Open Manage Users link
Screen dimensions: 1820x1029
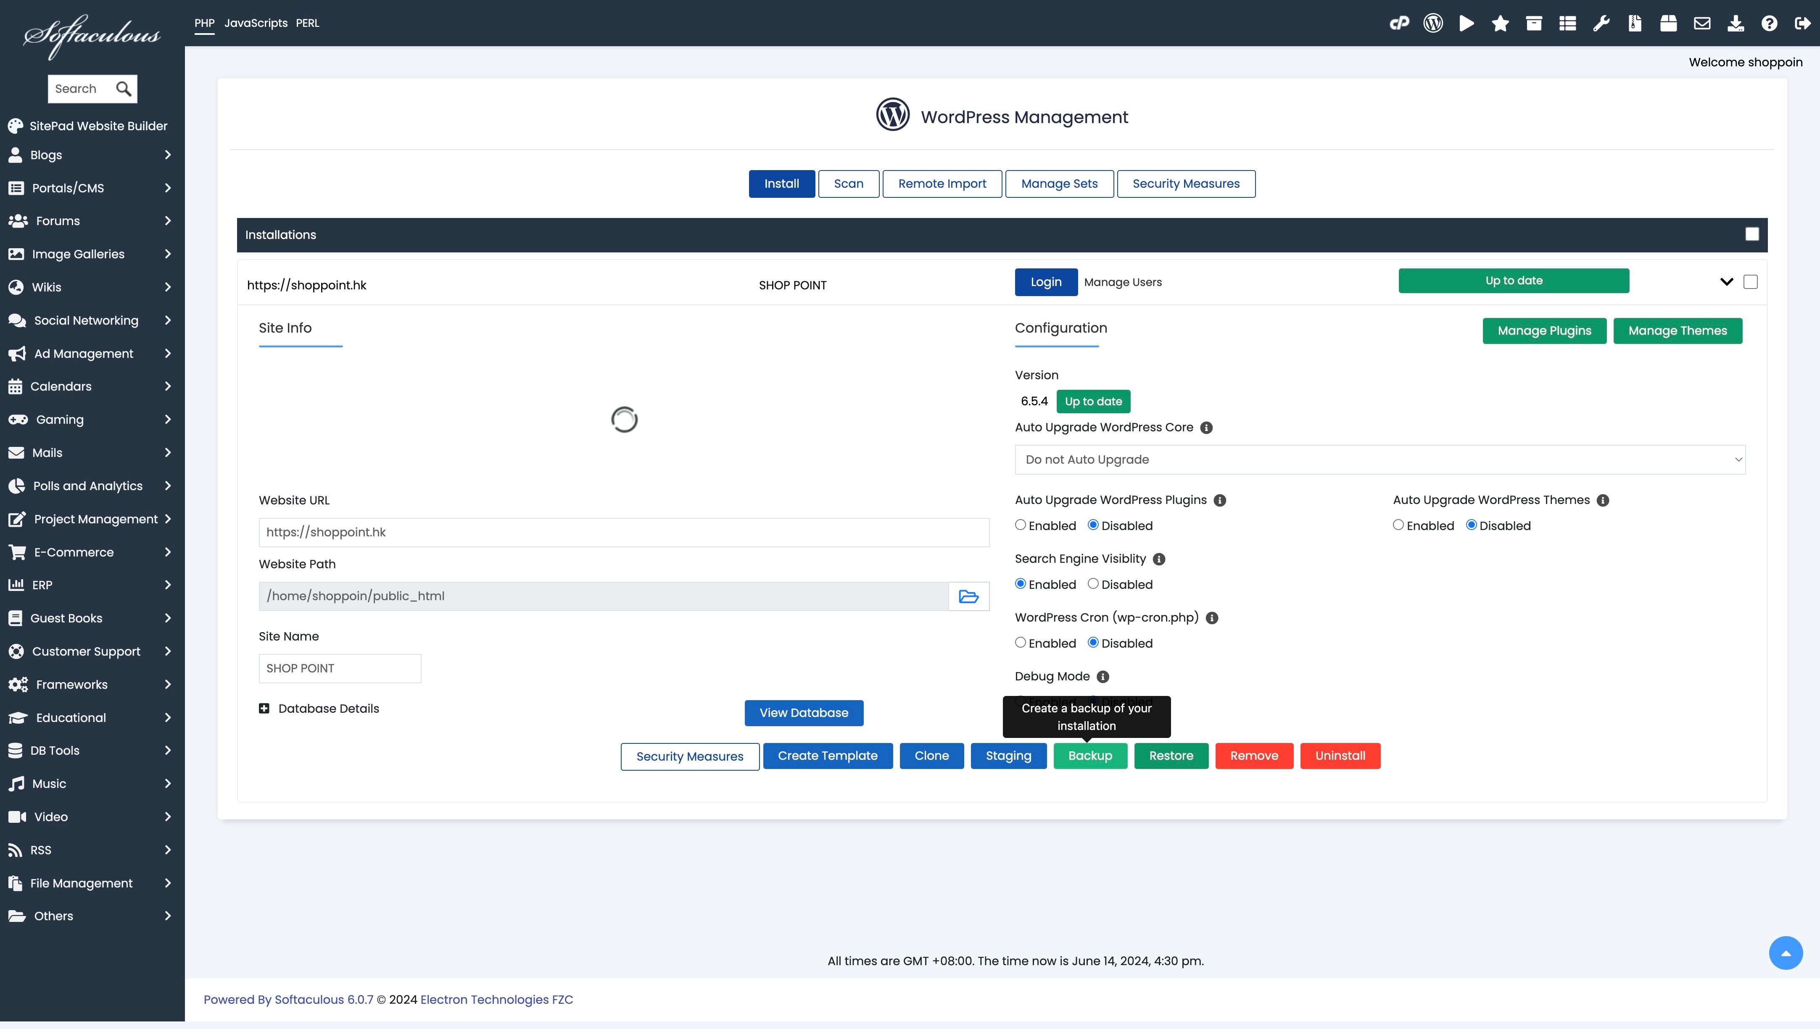pos(1123,282)
